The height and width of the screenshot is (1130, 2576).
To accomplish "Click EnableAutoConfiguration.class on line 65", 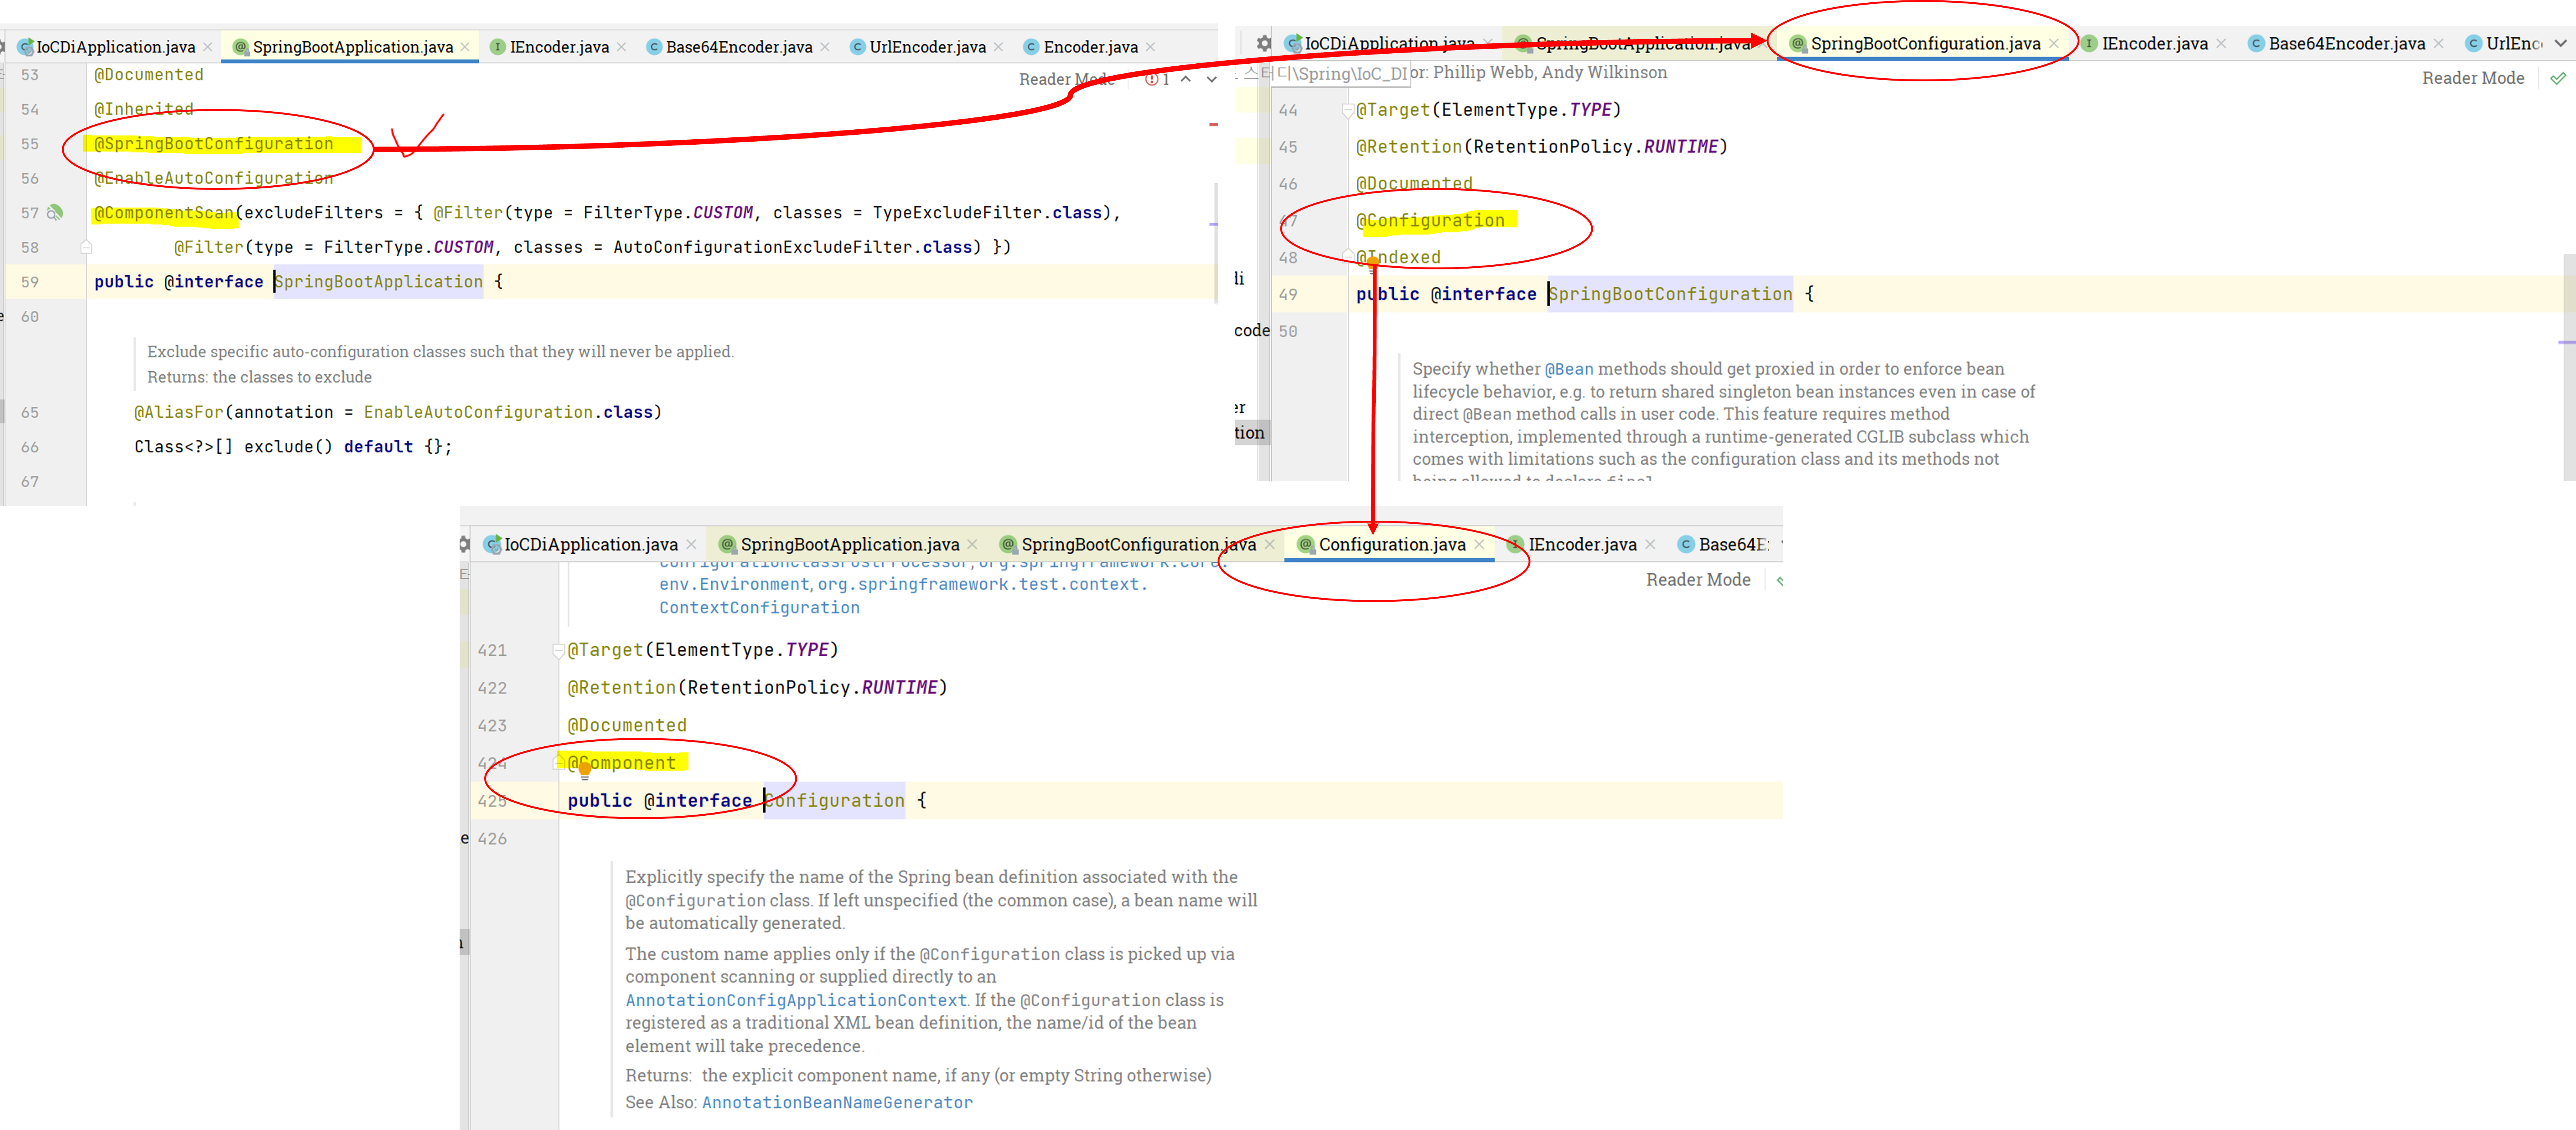I will (x=508, y=412).
